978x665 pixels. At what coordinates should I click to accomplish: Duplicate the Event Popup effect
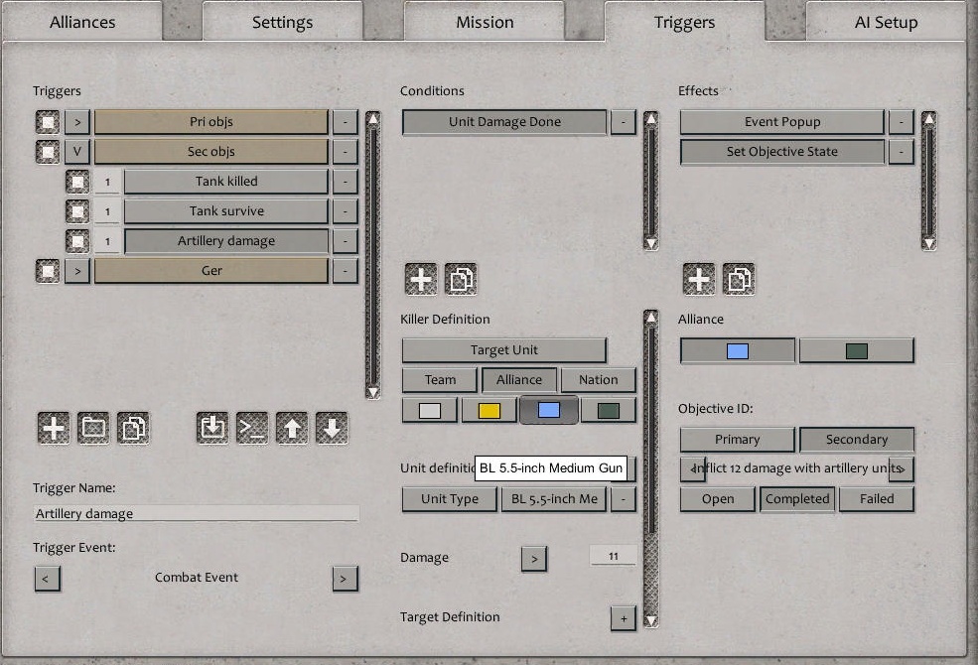pyautogui.click(x=738, y=278)
